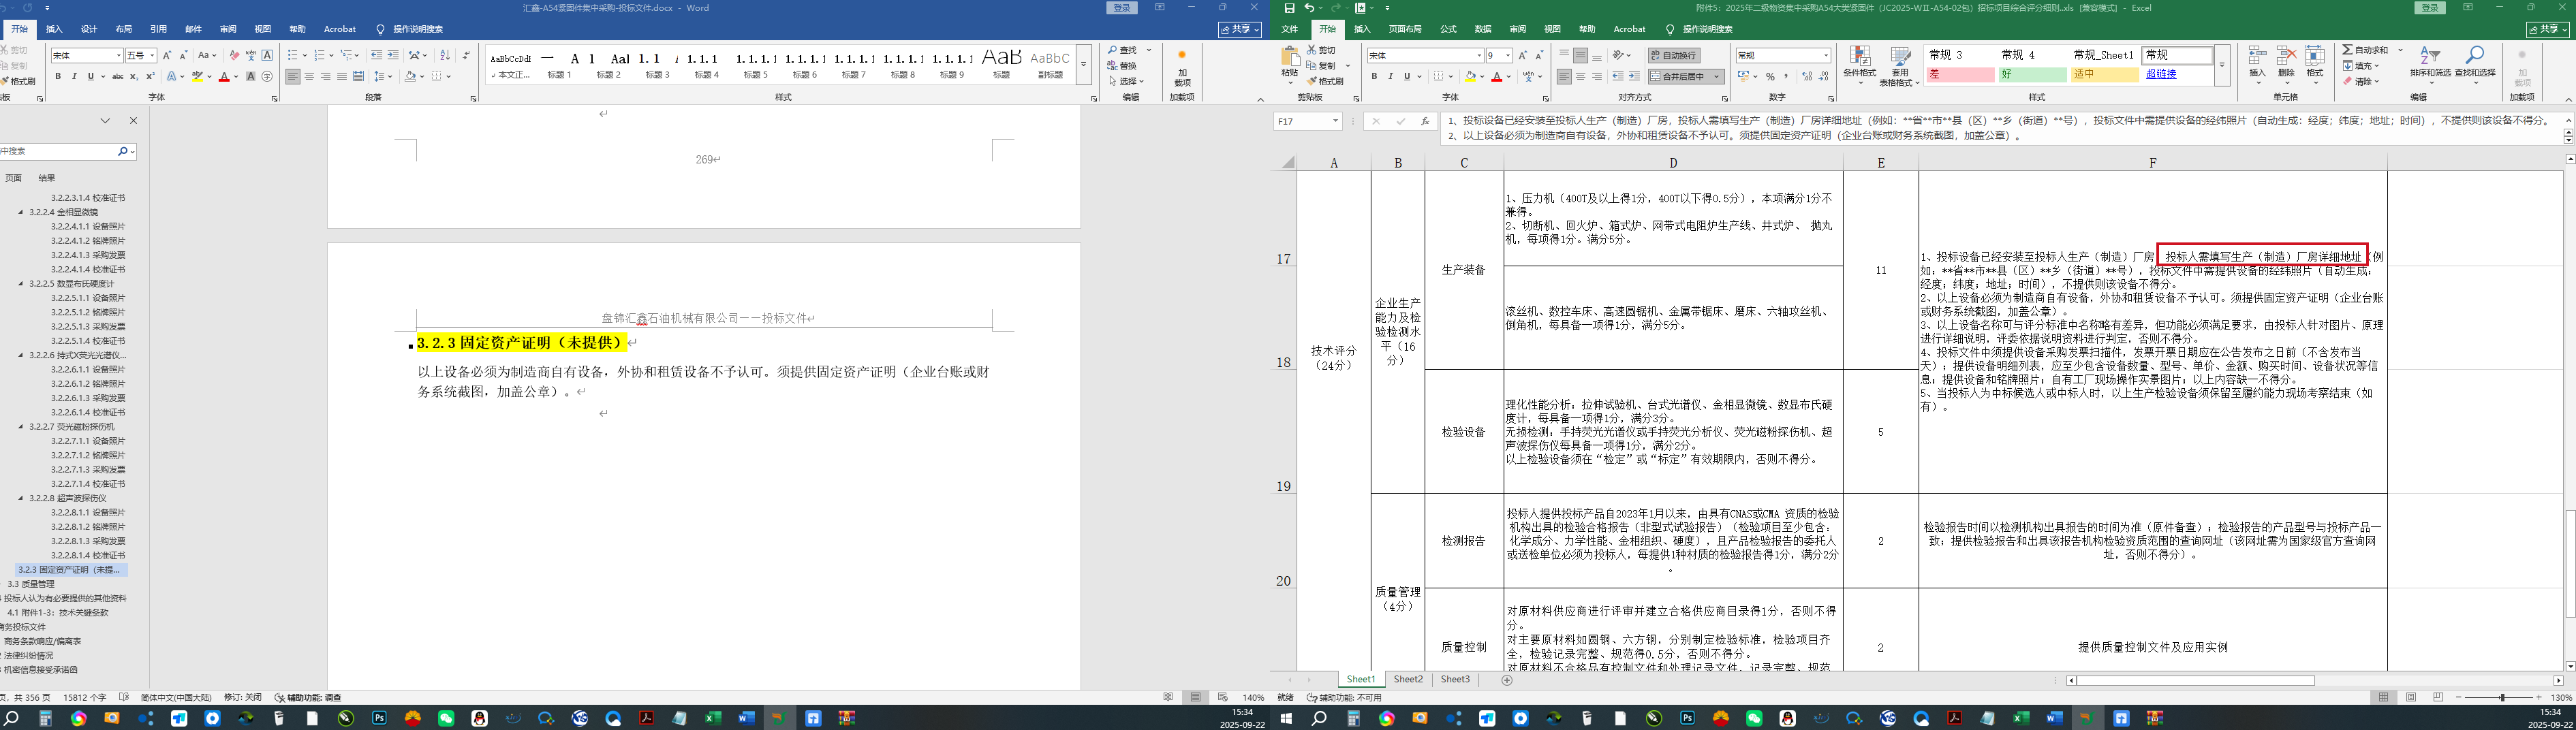Open Word font size dropdown (五号)
2576x730 pixels.
pos(152,55)
